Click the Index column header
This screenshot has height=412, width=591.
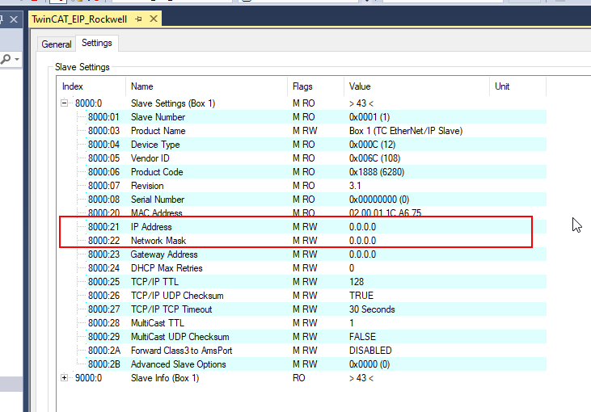coord(91,86)
